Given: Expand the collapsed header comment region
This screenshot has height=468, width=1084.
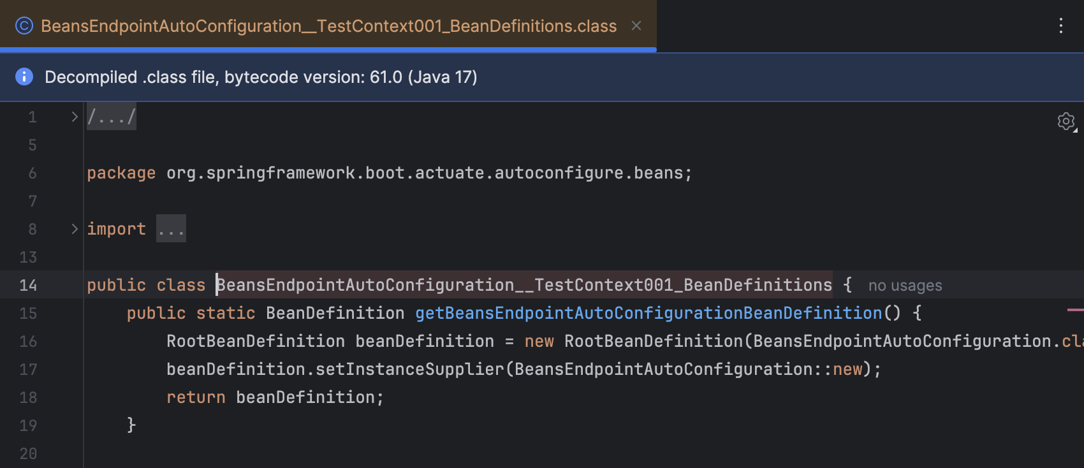Looking at the screenshot, I should coord(112,116).
